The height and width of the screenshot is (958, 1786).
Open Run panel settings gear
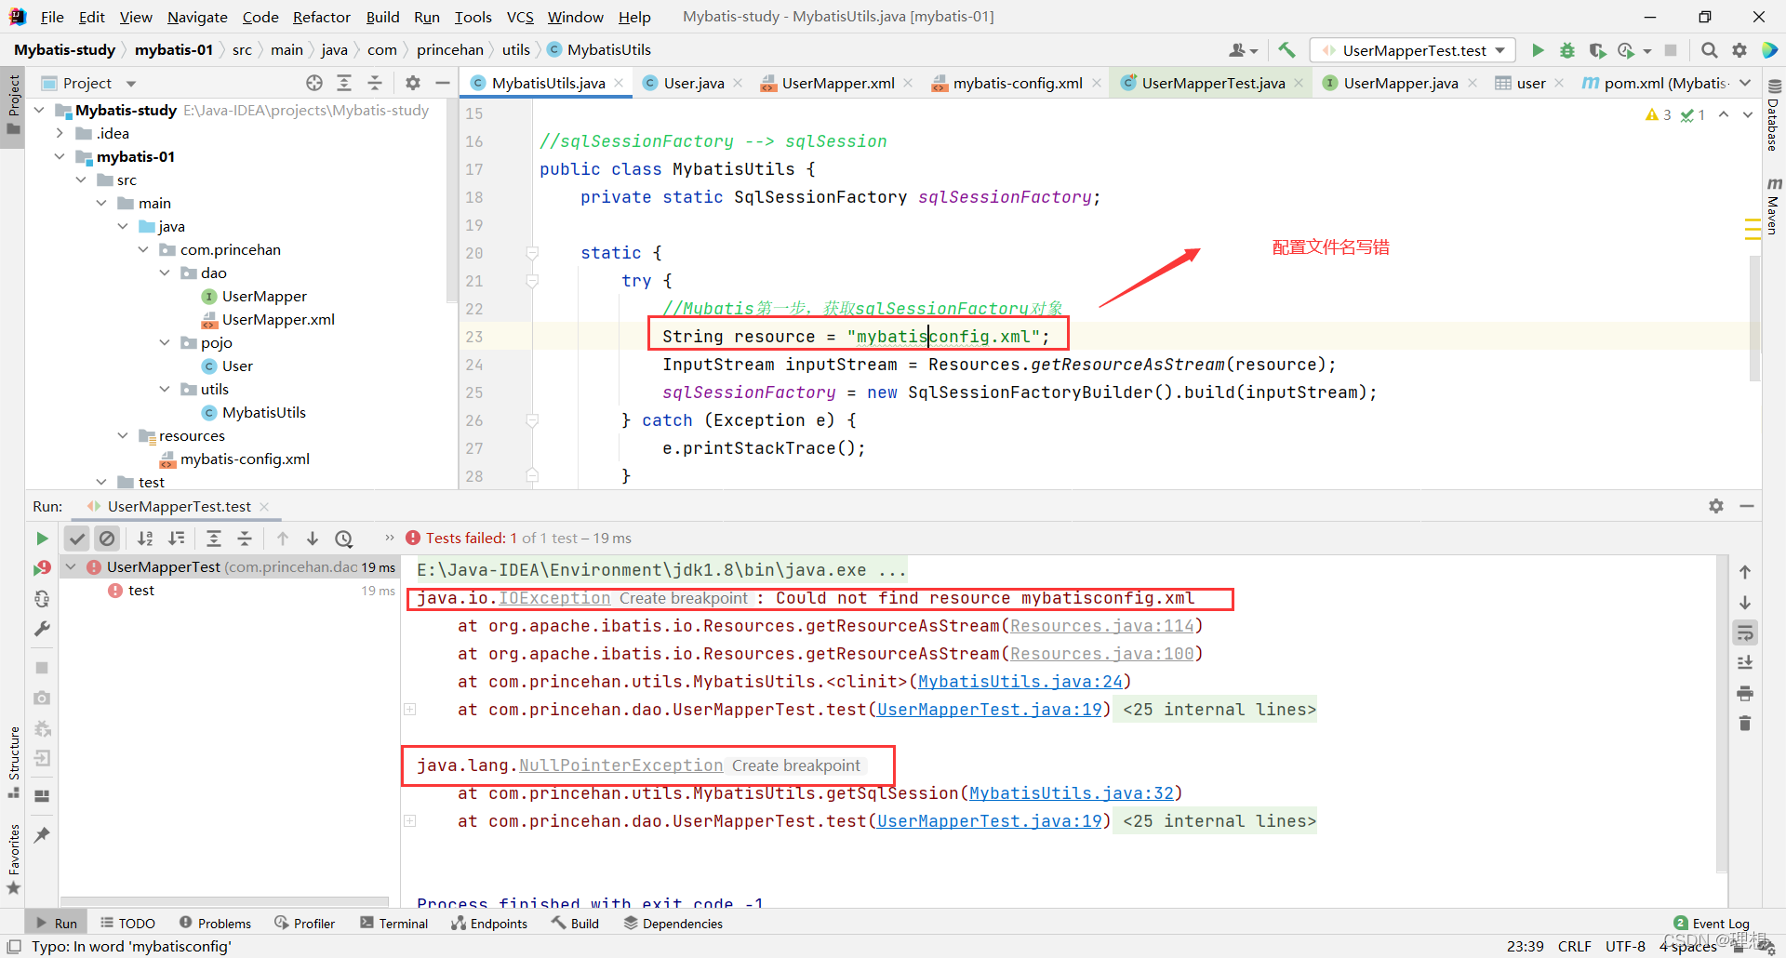tap(1716, 506)
